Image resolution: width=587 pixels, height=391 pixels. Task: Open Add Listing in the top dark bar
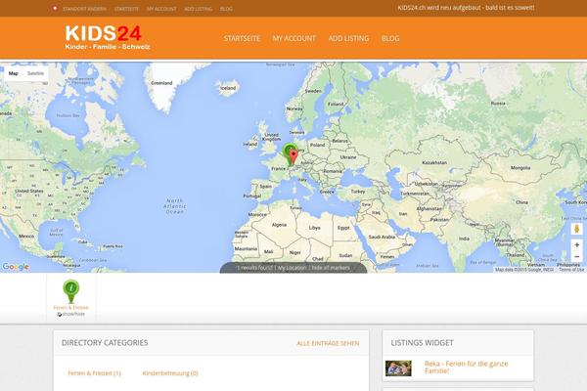198,9
